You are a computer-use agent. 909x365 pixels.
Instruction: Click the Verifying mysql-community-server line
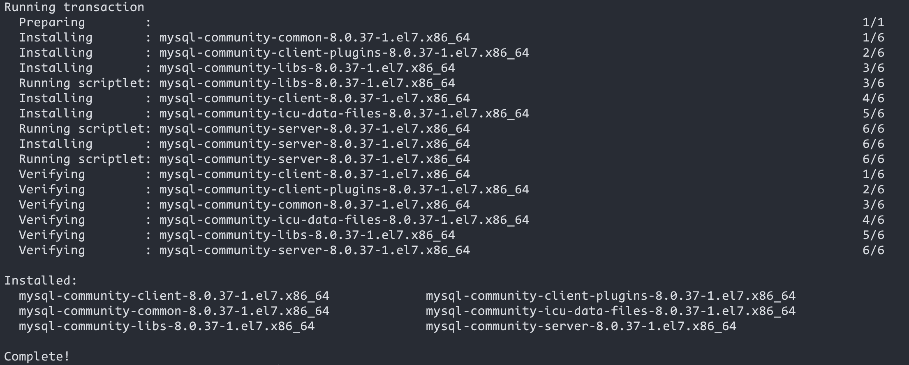pyautogui.click(x=451, y=250)
